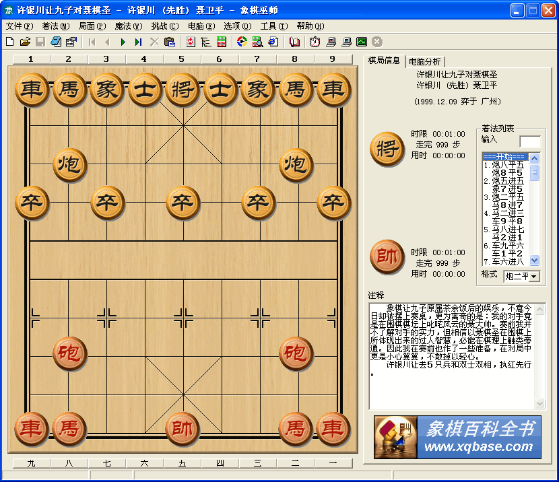
Task: Paste a position using the clipboard icon
Action: click(170, 41)
